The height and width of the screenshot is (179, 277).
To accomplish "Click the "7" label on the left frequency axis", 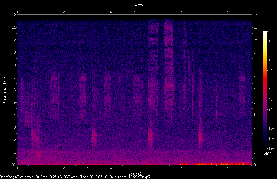I will [x=15, y=77].
